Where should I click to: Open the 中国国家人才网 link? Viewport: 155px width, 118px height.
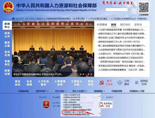point(137,91)
